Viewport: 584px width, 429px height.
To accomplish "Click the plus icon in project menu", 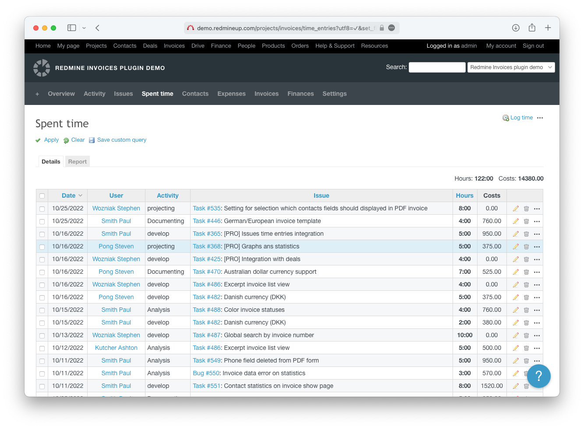I will click(x=37, y=94).
